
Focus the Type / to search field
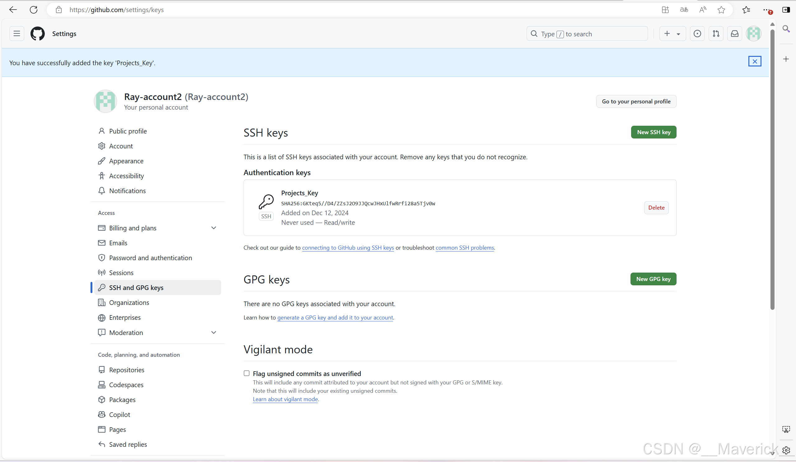coord(588,34)
